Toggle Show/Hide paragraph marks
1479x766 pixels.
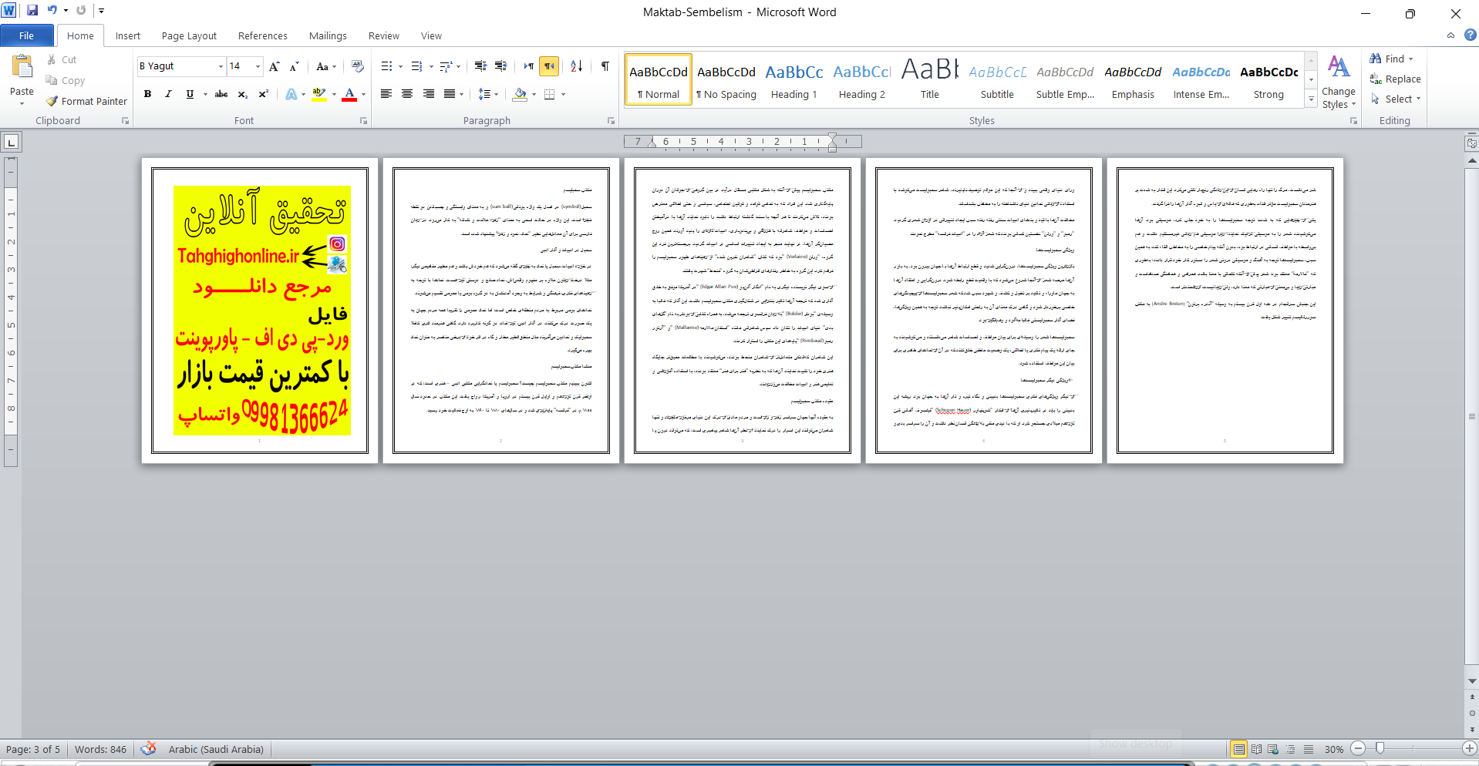point(605,66)
